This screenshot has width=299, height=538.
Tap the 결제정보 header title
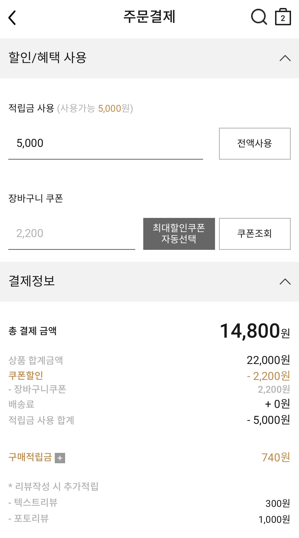(x=32, y=281)
